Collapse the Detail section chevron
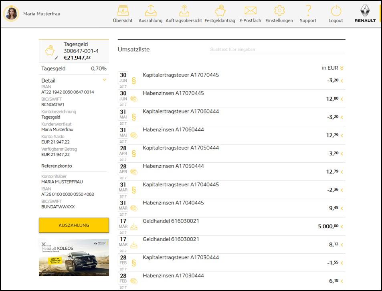Viewport: 382px width, 291px height. 104,80
